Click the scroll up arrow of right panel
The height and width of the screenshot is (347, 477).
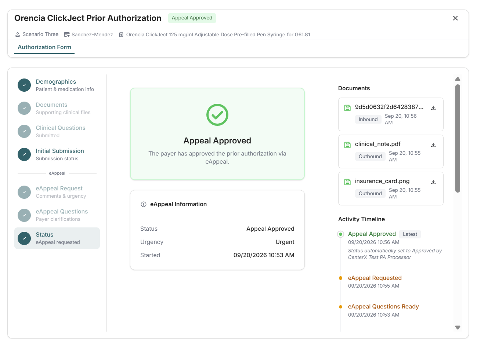coord(458,79)
